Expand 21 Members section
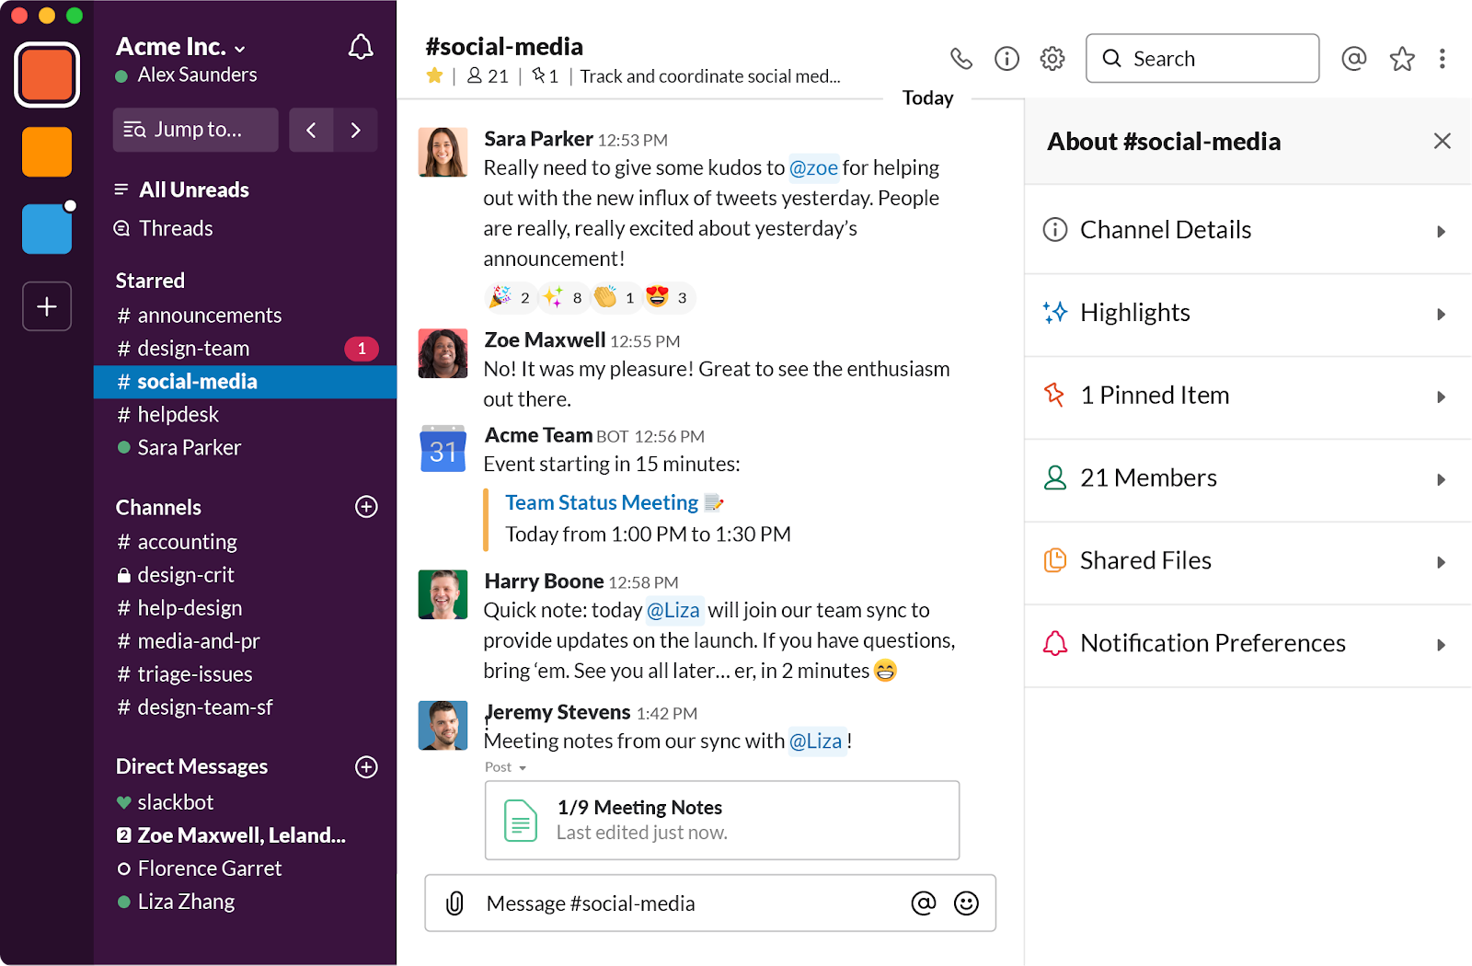The image size is (1472, 966). pyautogui.click(x=1248, y=478)
